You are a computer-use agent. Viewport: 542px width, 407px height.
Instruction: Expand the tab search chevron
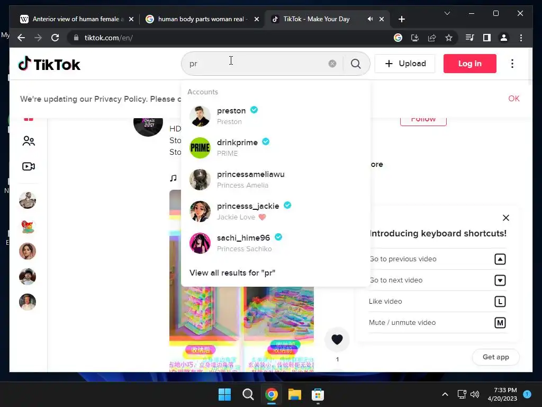coord(447,13)
